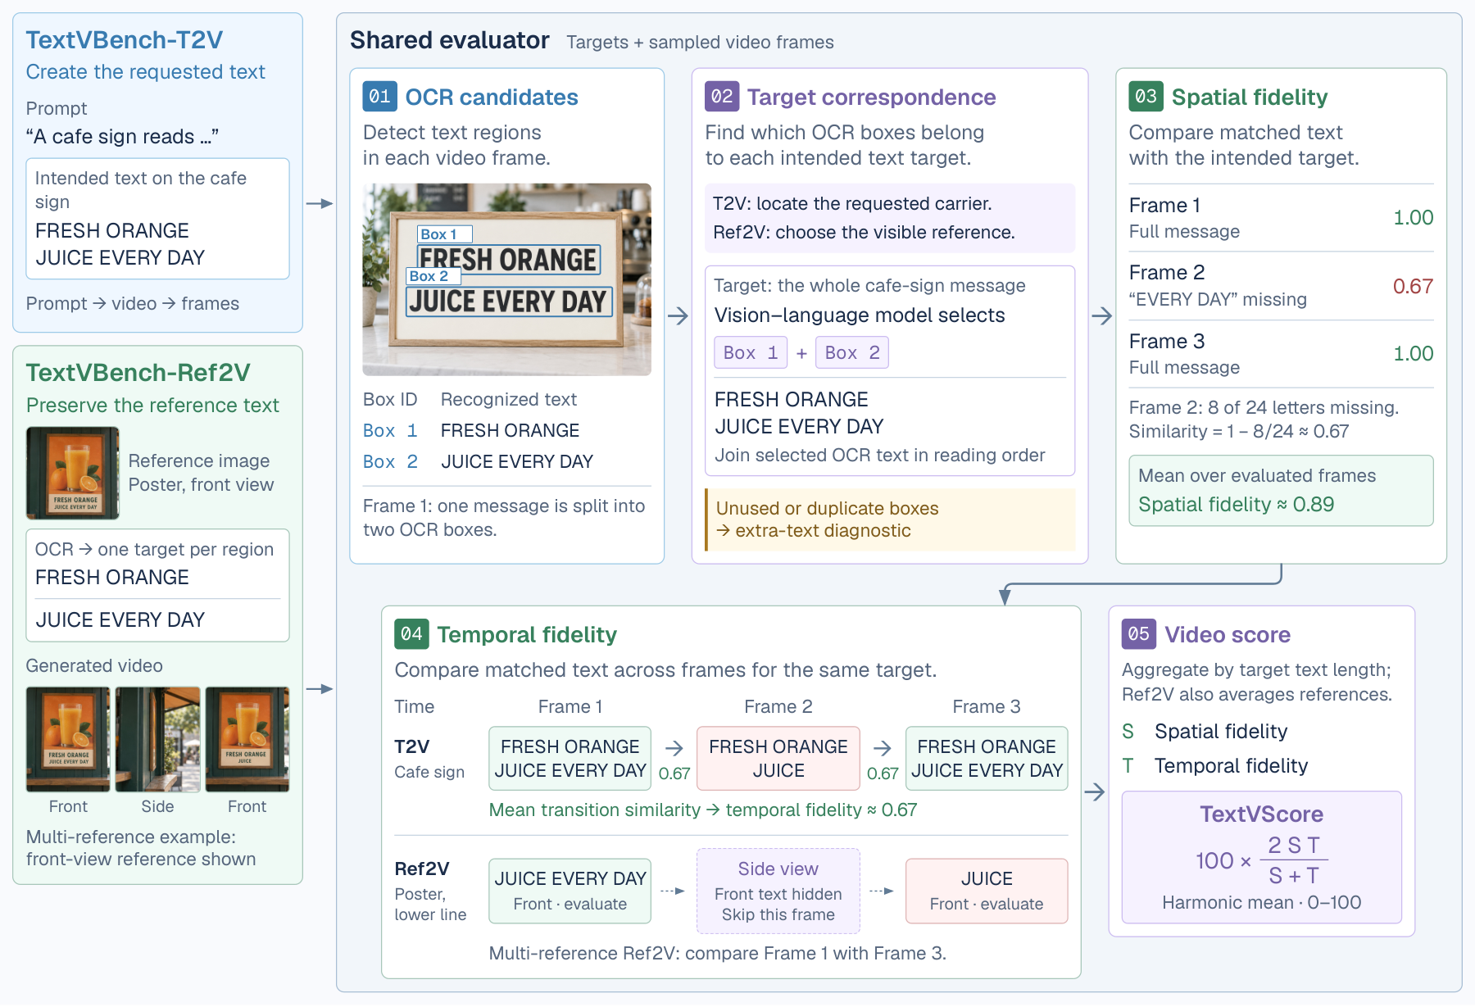Click the dashed 'Side view' skip-frame card
1475x1007 pixels.
(x=778, y=891)
